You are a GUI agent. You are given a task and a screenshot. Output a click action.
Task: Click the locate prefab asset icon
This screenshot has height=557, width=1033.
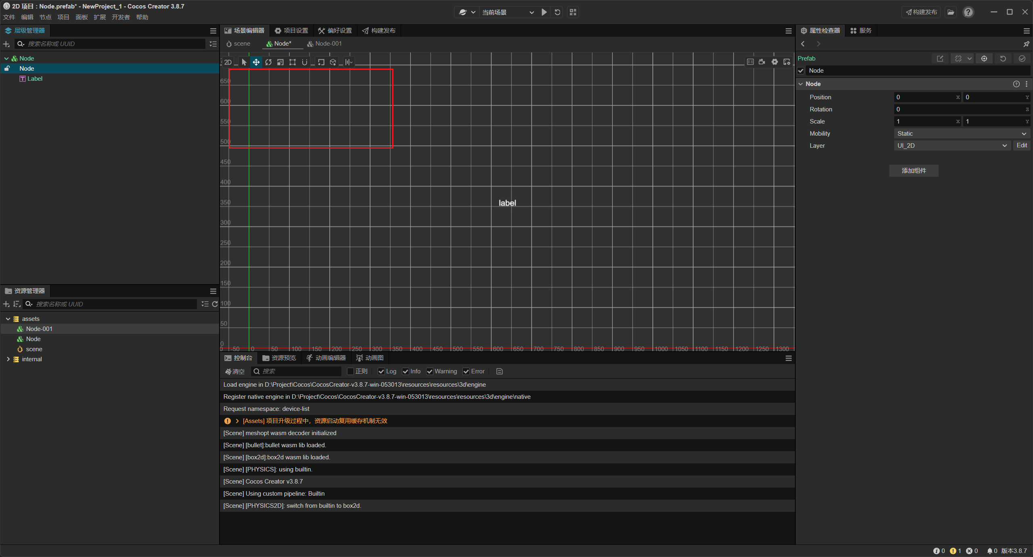click(984, 59)
